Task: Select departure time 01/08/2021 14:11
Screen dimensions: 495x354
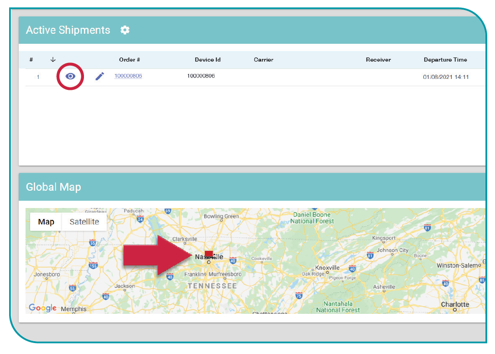Action: 446,77
